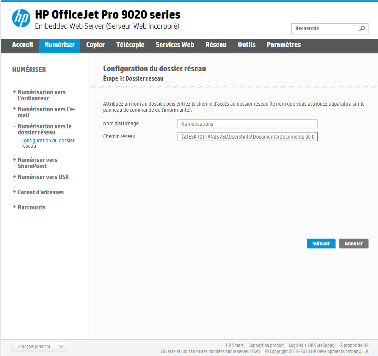Select Numérisation vers le dossier réseau
378x356 pixels.
tap(45, 130)
